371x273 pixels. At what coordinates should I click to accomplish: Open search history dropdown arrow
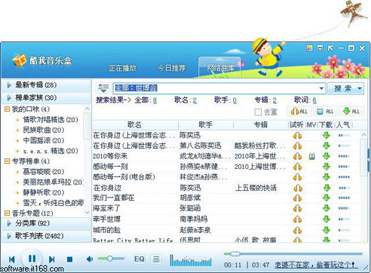pos(321,88)
